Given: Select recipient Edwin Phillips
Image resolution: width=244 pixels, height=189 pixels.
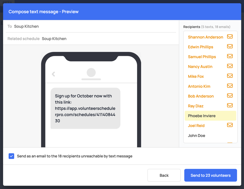Looking at the screenshot, I should [x=201, y=47].
